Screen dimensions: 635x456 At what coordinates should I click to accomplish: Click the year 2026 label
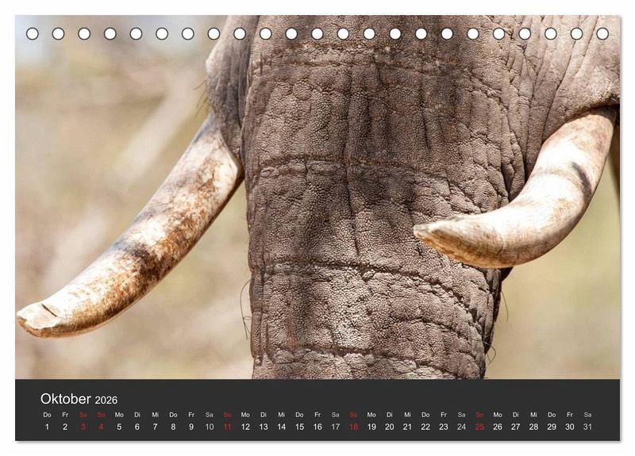[x=106, y=400]
